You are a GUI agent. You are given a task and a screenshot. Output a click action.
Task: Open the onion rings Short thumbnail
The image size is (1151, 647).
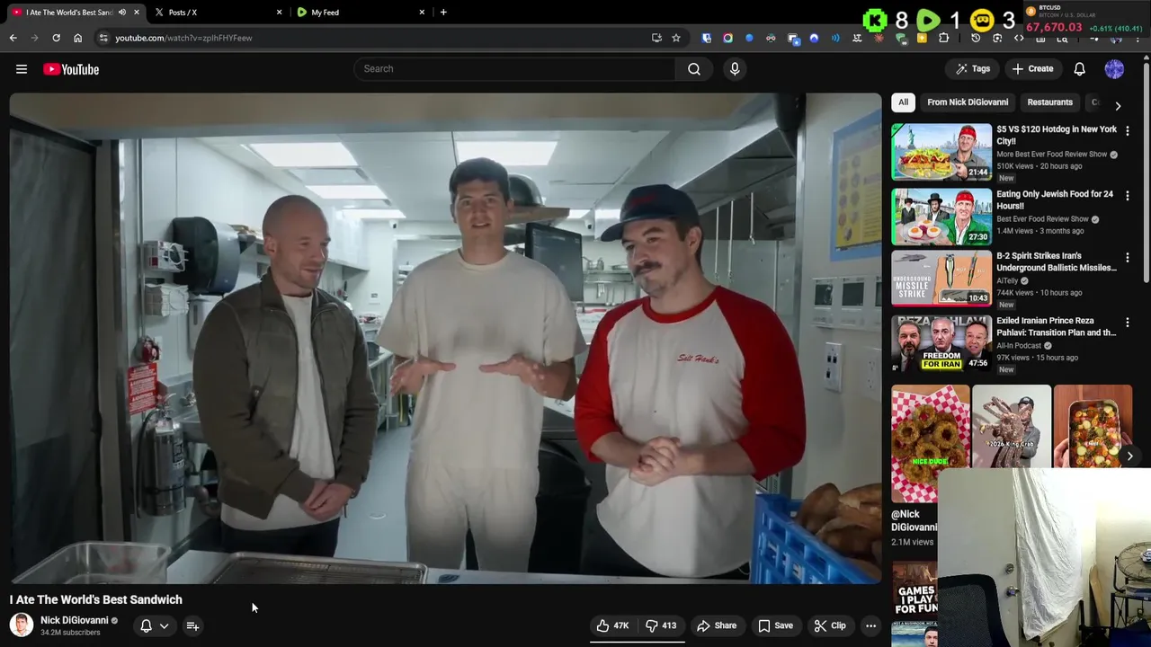click(930, 443)
